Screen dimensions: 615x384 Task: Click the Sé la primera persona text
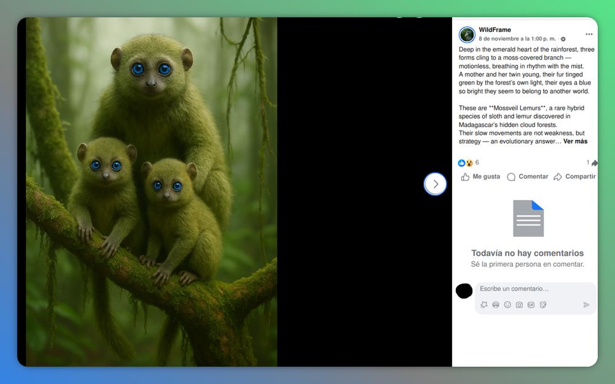(x=528, y=264)
